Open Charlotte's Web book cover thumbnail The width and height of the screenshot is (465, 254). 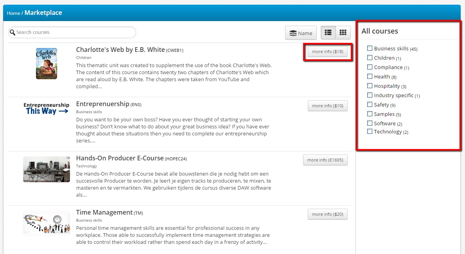(x=47, y=64)
